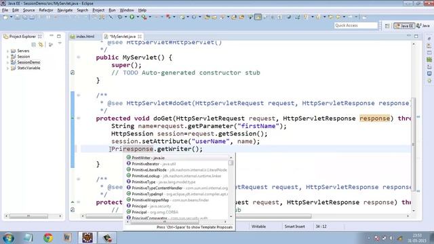Screen dimensions: 434x244
Task: Click the Save toolbar icon
Action: 17,17
